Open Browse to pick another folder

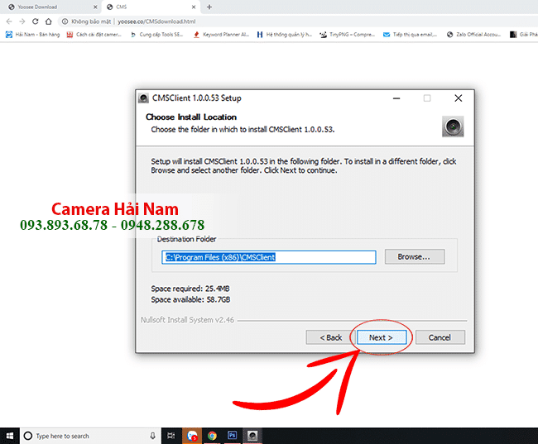tap(415, 256)
